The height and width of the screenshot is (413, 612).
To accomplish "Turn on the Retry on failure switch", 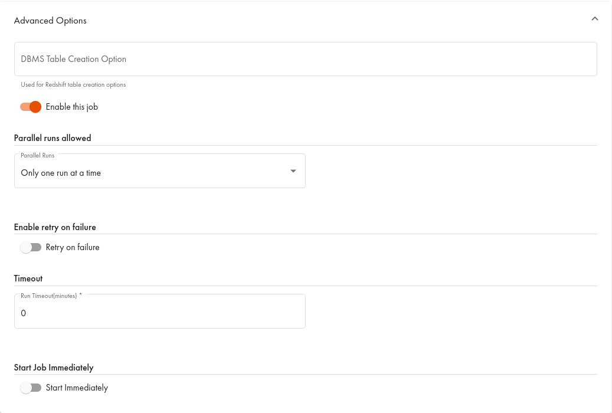I will (31, 247).
